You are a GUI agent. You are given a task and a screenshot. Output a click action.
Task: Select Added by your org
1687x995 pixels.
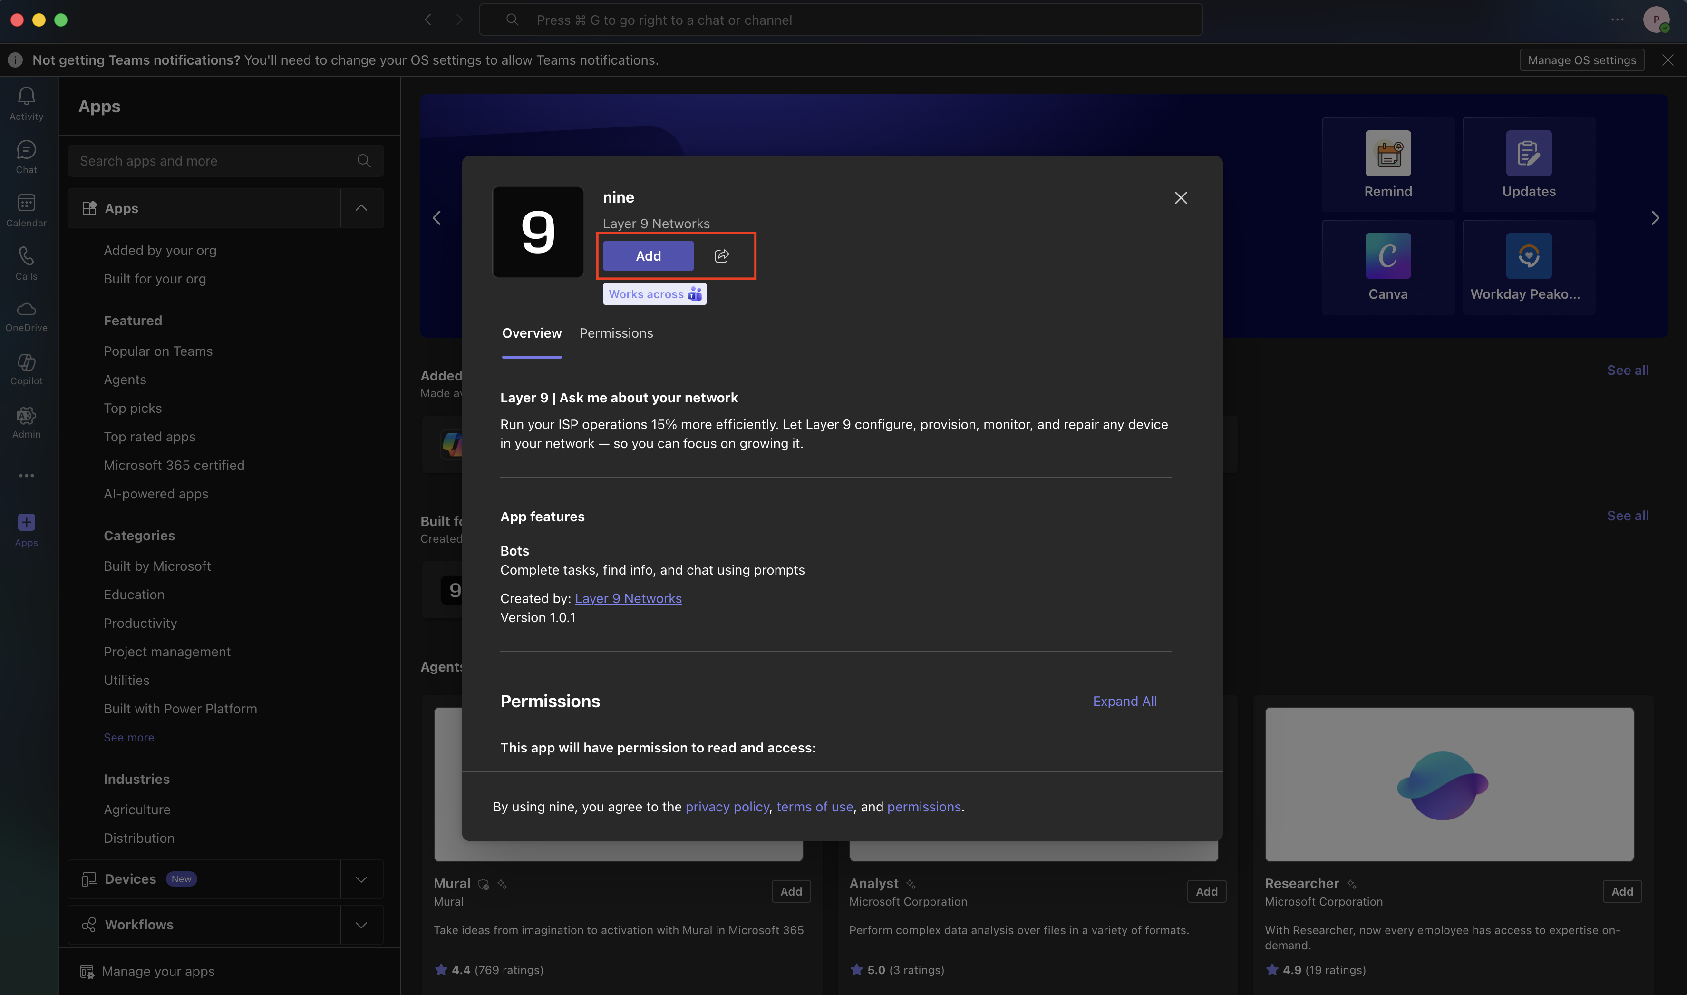point(160,250)
